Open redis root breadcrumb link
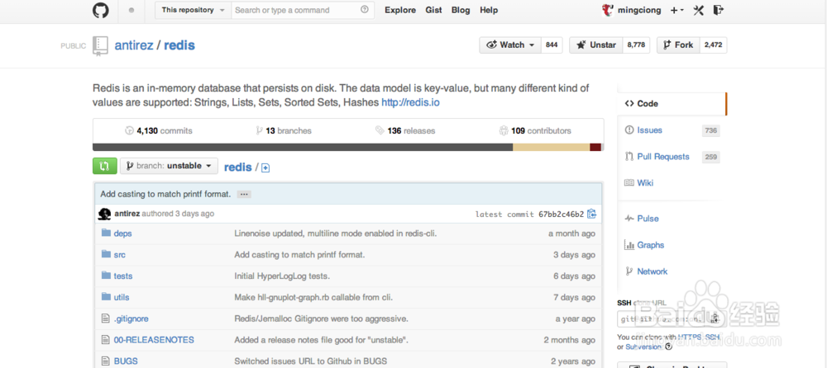827x368 pixels. tap(238, 167)
